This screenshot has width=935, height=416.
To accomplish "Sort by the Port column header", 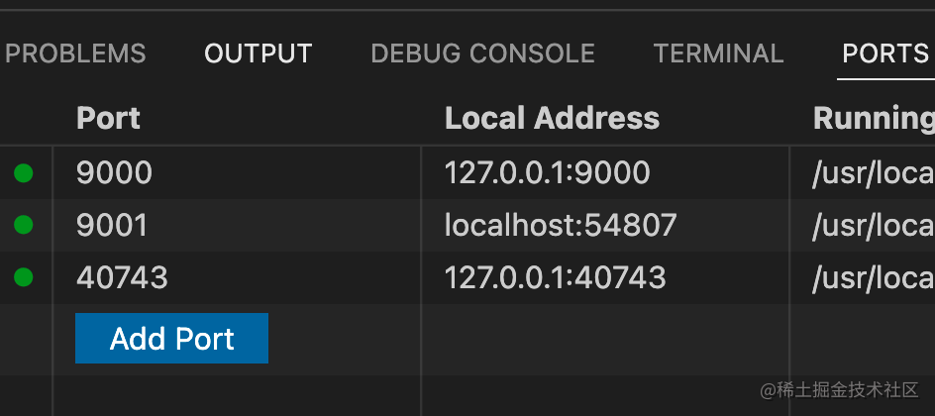I will [109, 118].
